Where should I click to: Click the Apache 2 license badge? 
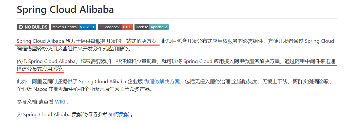pos(159,27)
